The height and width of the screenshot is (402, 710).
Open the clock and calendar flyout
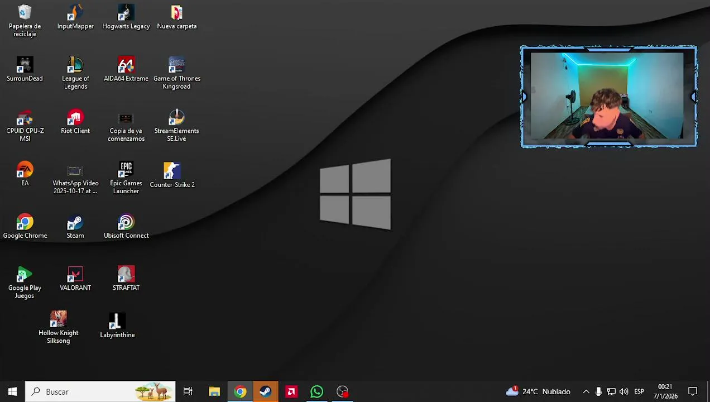(665, 391)
